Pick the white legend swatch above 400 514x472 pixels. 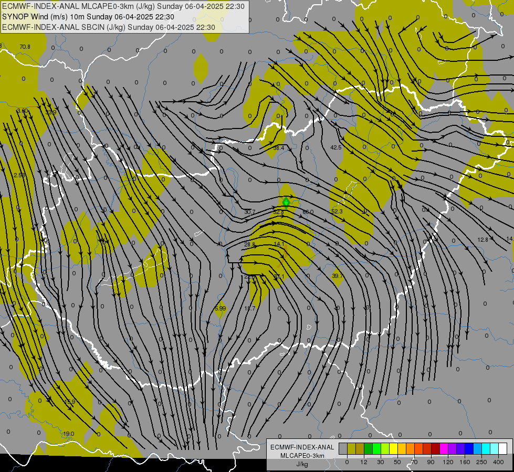503,448
